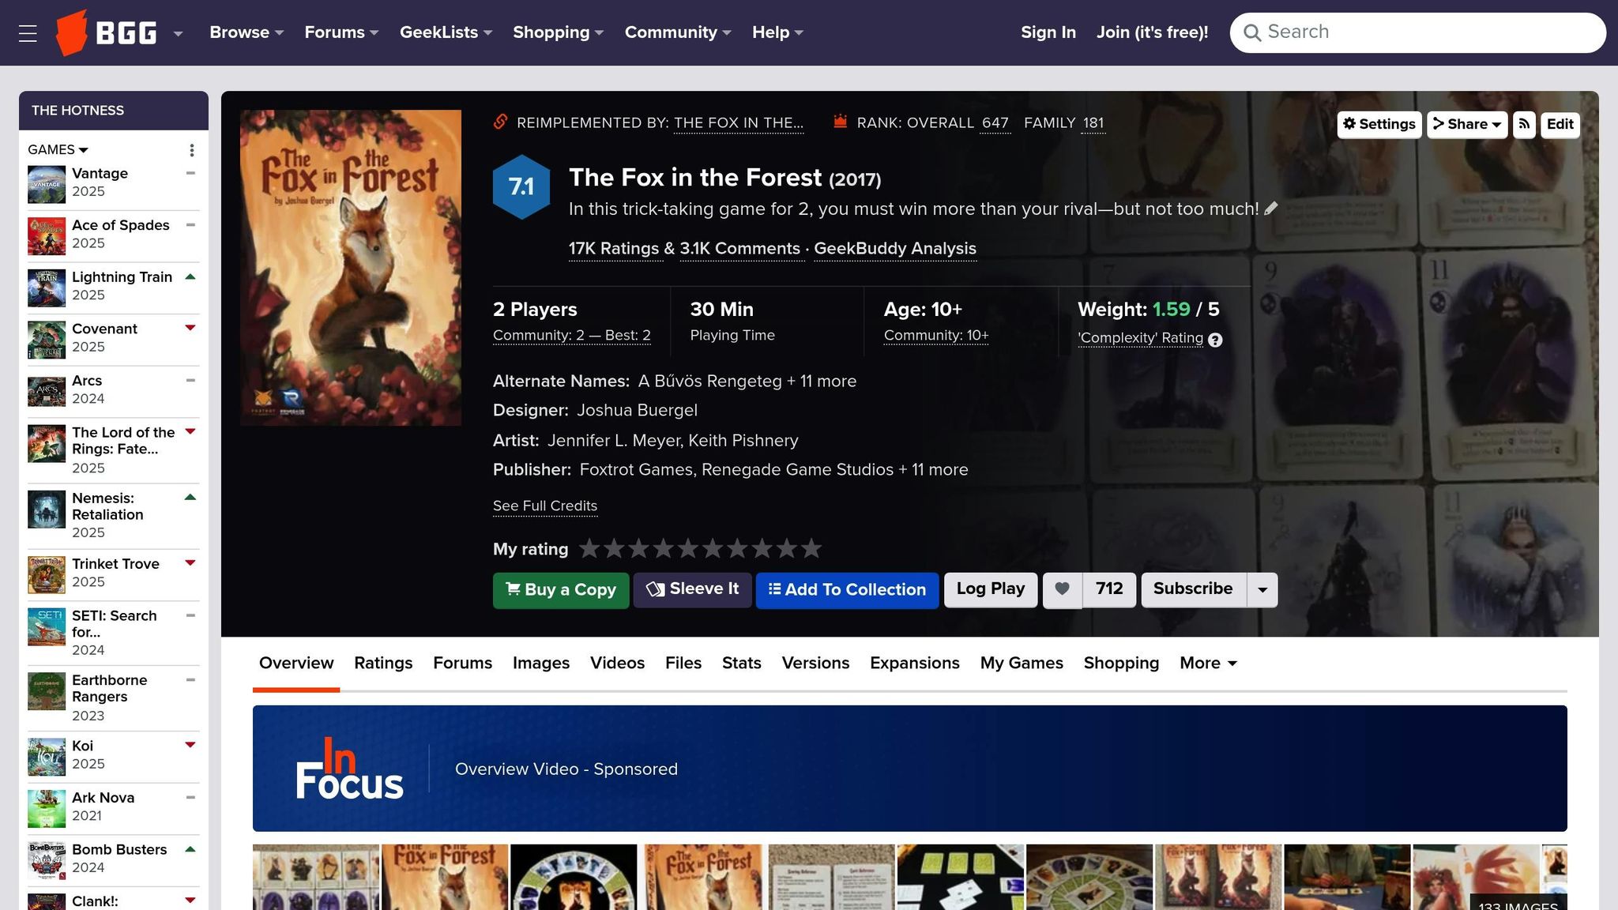Expand the More tab dropdown
Image resolution: width=1618 pixels, height=910 pixels.
coord(1208,664)
